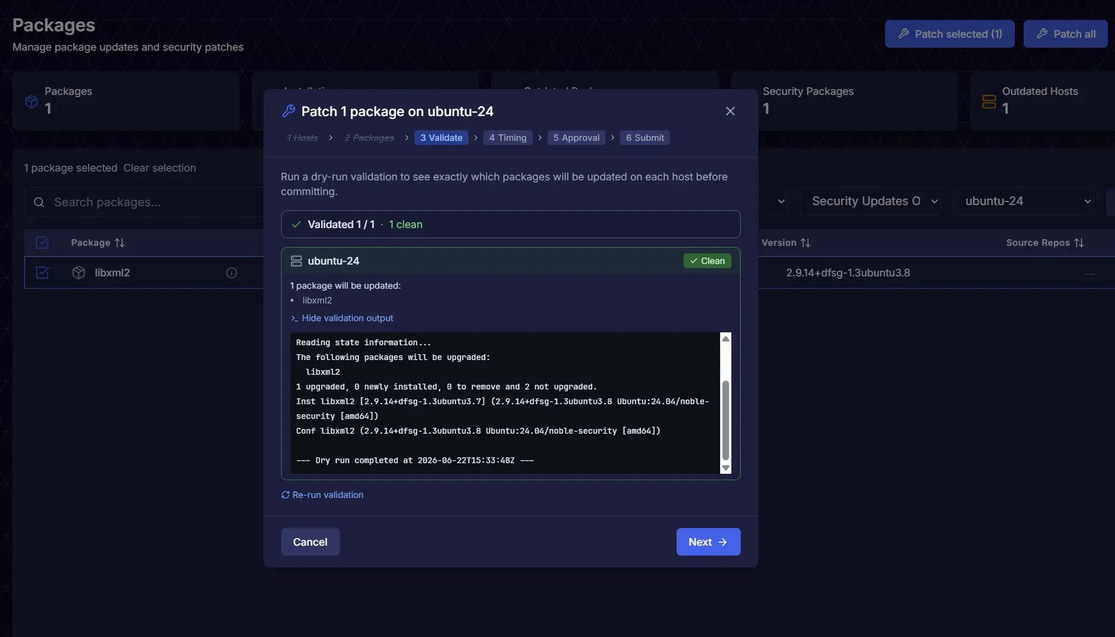The image size is (1115, 637).
Task: Jump to the 6 Submit step
Action: click(645, 138)
